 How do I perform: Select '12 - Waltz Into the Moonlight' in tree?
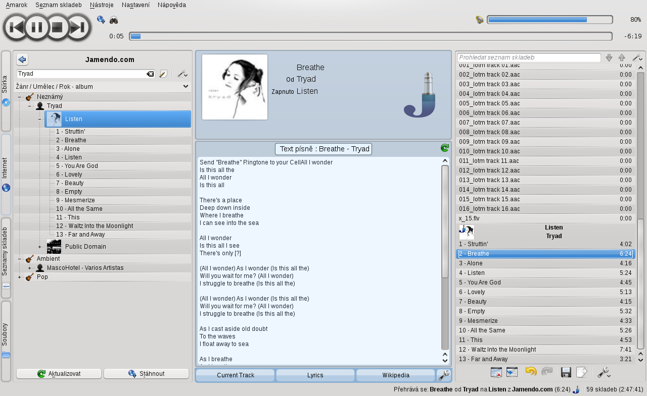(95, 226)
